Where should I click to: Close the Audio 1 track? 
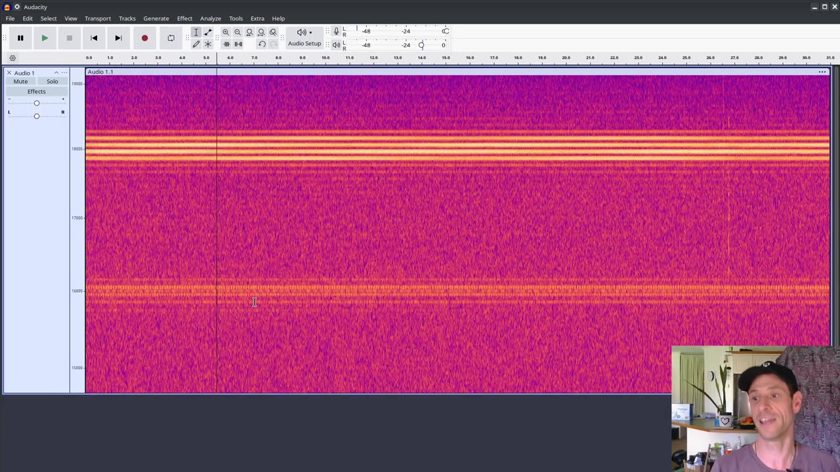pos(9,72)
